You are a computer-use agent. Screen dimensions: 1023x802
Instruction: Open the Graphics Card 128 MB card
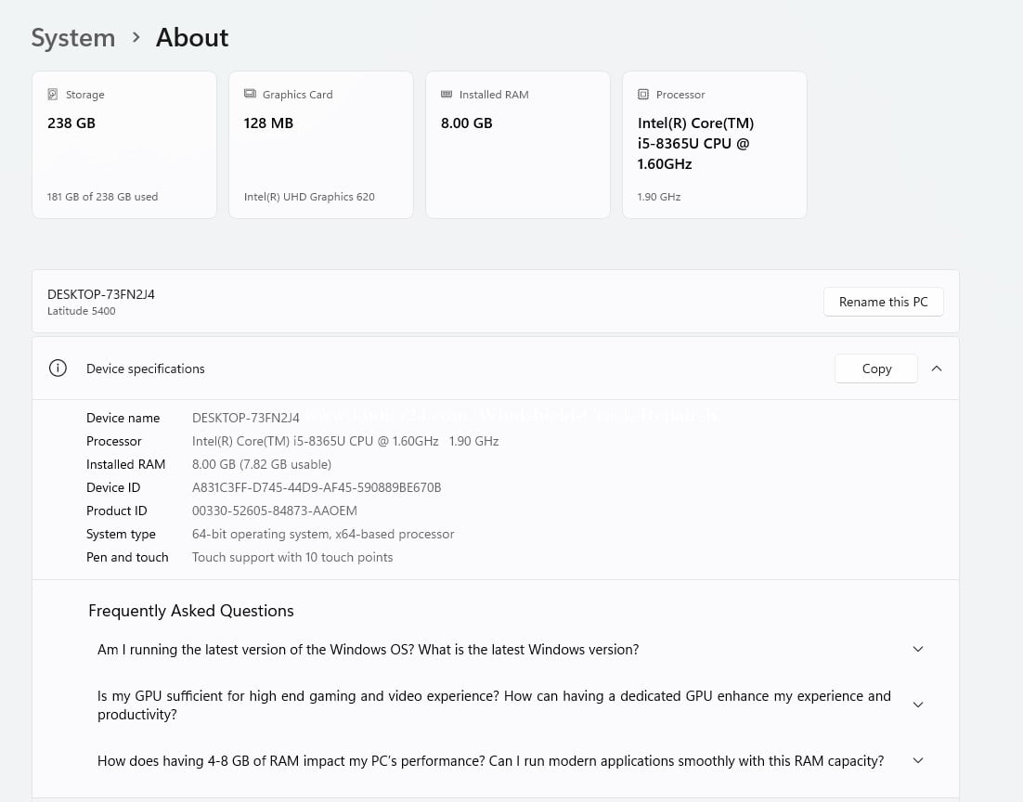[x=321, y=145]
